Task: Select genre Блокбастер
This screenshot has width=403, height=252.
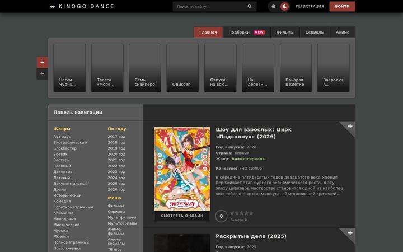Action: (x=65, y=148)
